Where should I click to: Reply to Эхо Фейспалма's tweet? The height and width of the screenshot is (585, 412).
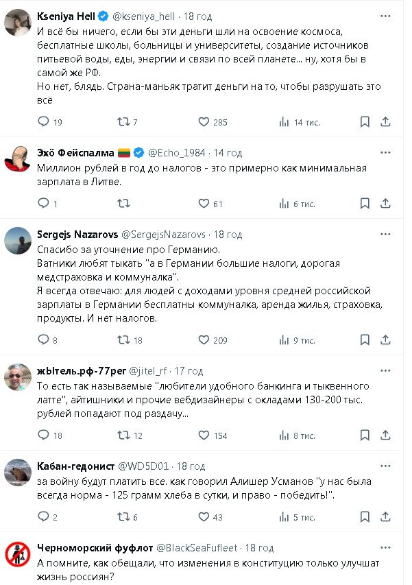click(43, 204)
